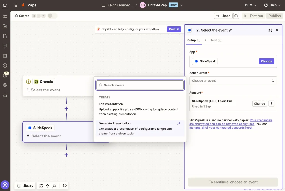Go to the Zapier home icon

(x=5, y=5)
